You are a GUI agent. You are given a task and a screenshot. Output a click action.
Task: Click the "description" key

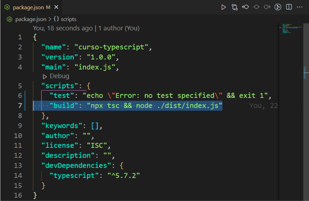pos(68,155)
